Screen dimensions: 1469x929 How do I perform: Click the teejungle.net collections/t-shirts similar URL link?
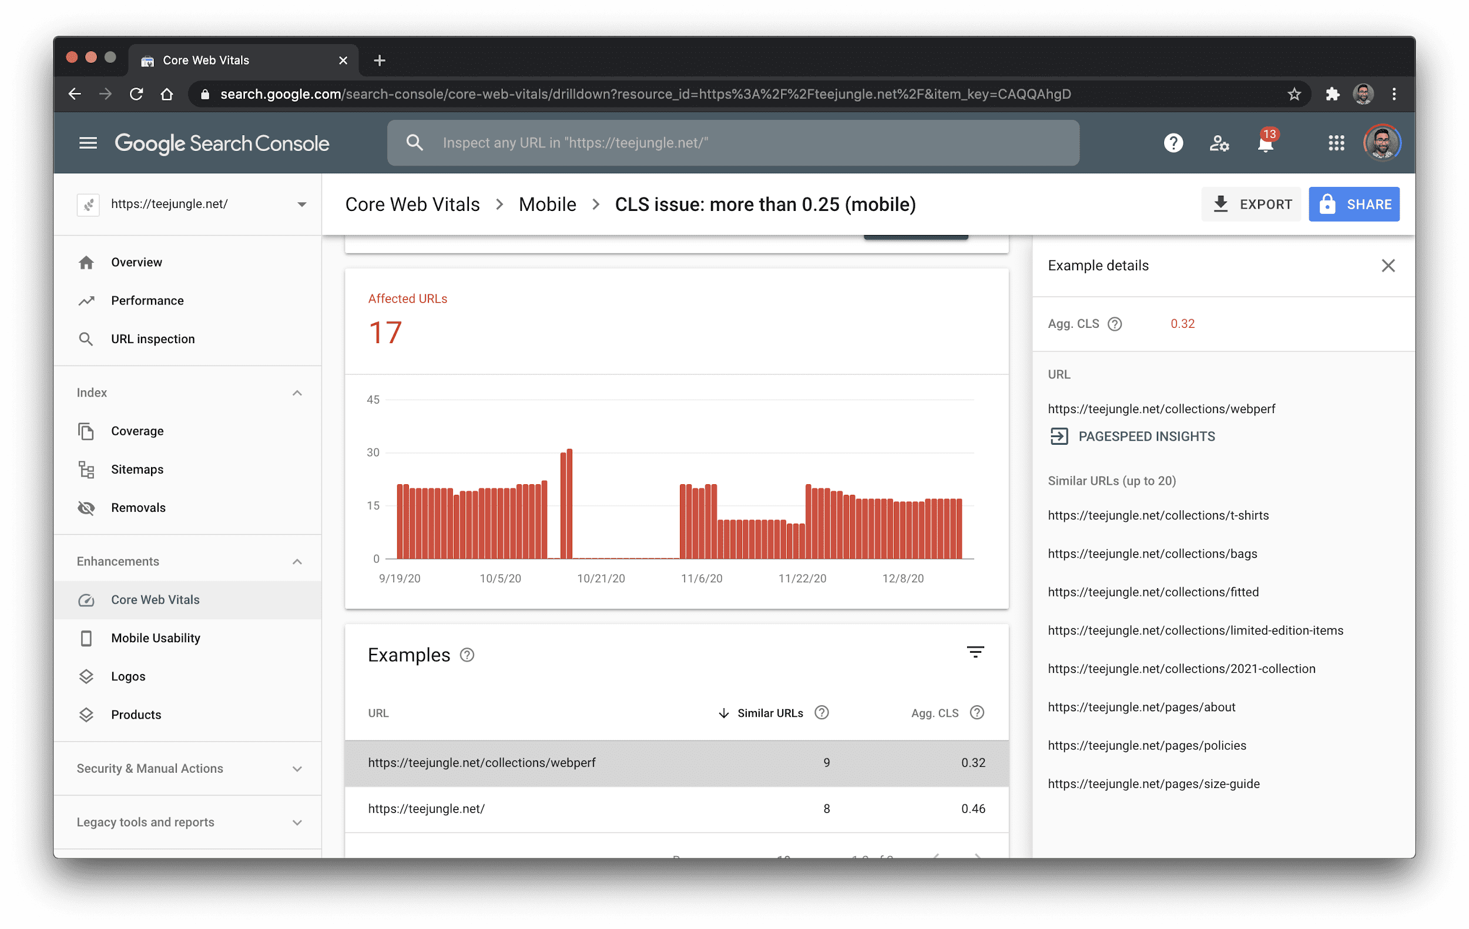(1158, 515)
